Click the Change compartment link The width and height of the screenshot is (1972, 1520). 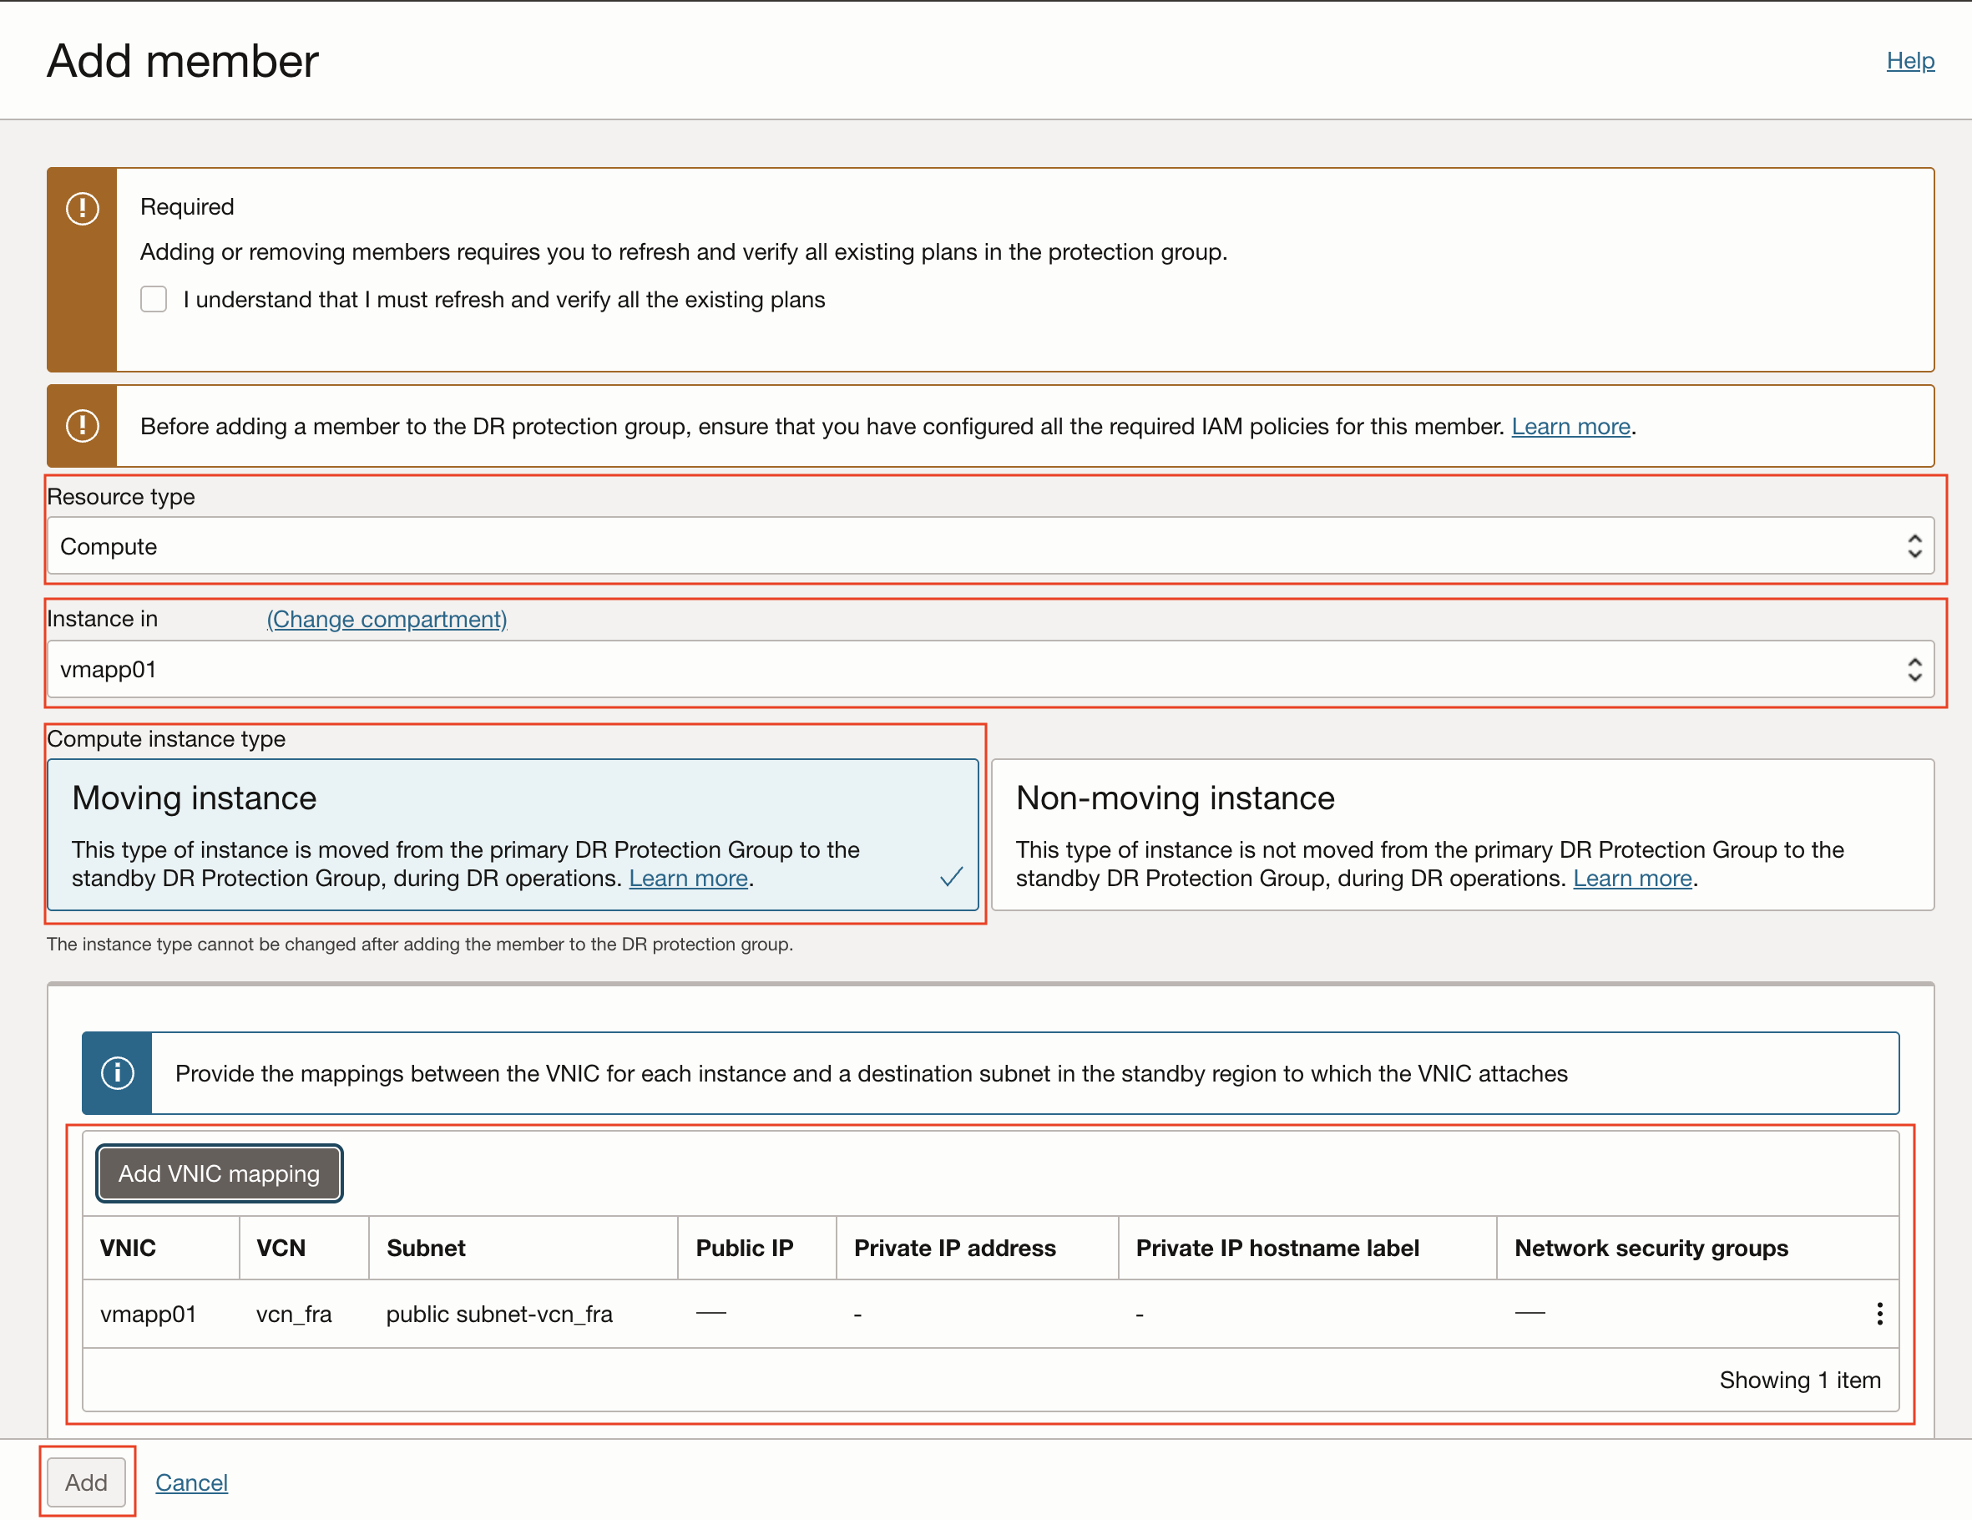coord(387,619)
